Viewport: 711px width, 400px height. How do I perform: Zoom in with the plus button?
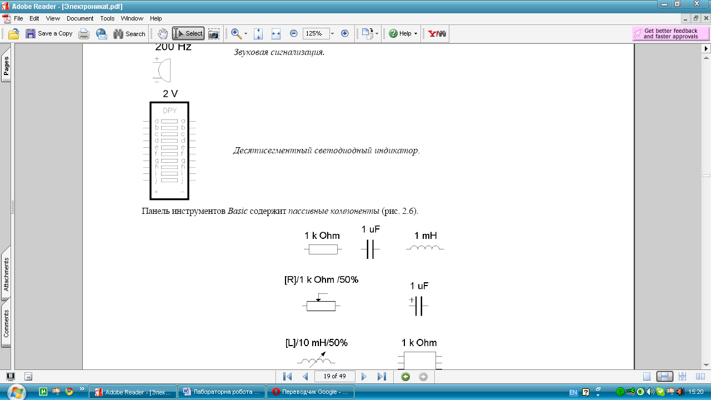pyautogui.click(x=344, y=33)
